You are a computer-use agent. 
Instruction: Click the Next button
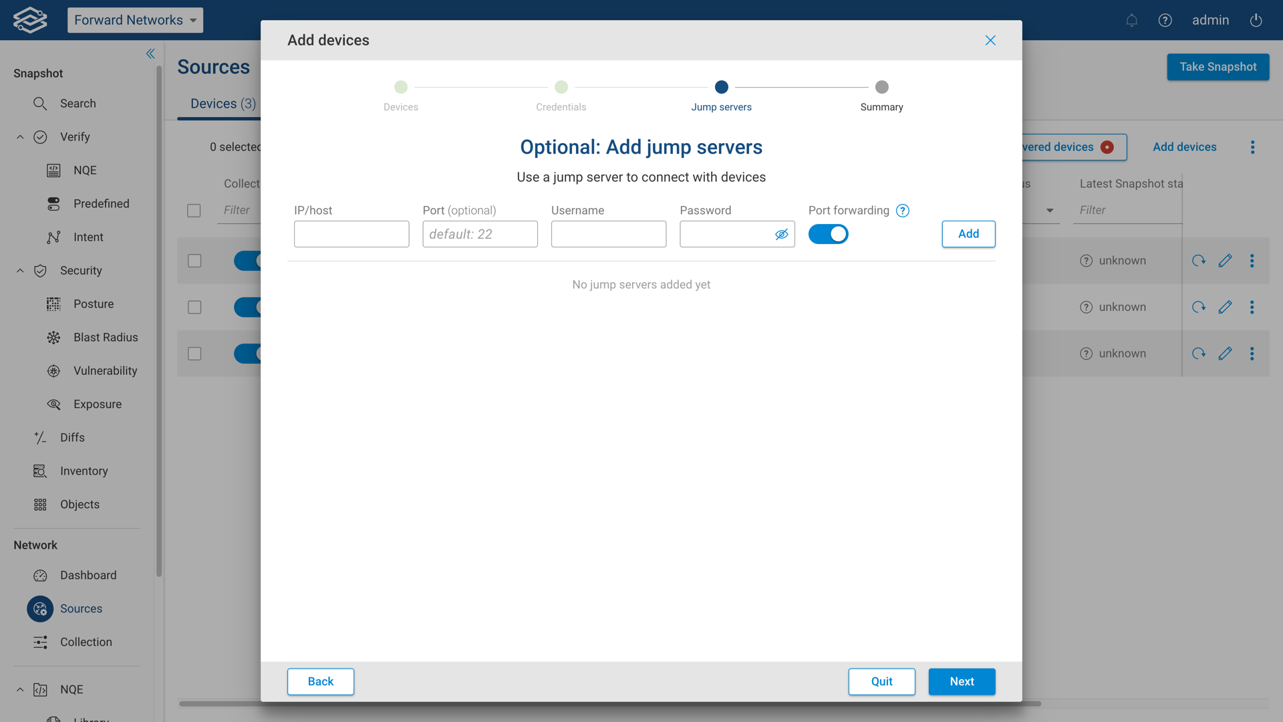tap(962, 681)
